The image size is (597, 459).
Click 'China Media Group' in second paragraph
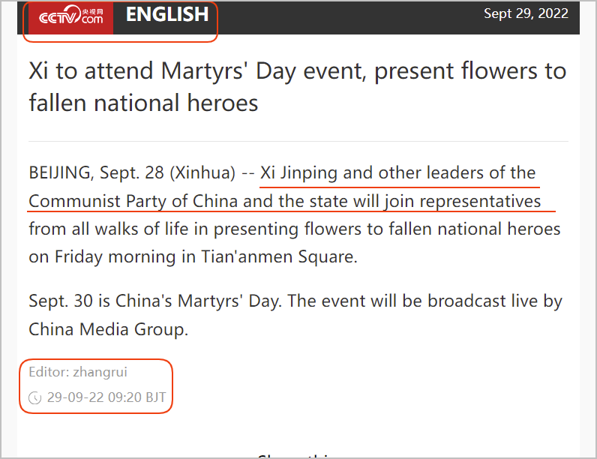[x=108, y=329]
